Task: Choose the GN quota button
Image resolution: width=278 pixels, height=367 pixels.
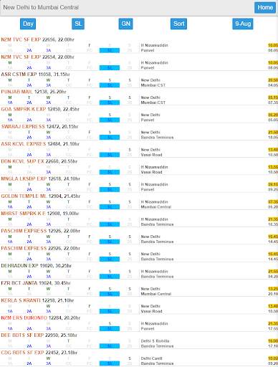Action: tap(125, 24)
